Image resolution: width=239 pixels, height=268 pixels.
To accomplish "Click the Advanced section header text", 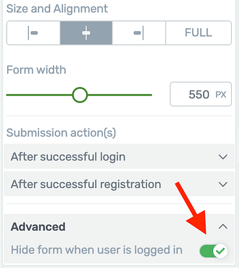I will click(38, 227).
